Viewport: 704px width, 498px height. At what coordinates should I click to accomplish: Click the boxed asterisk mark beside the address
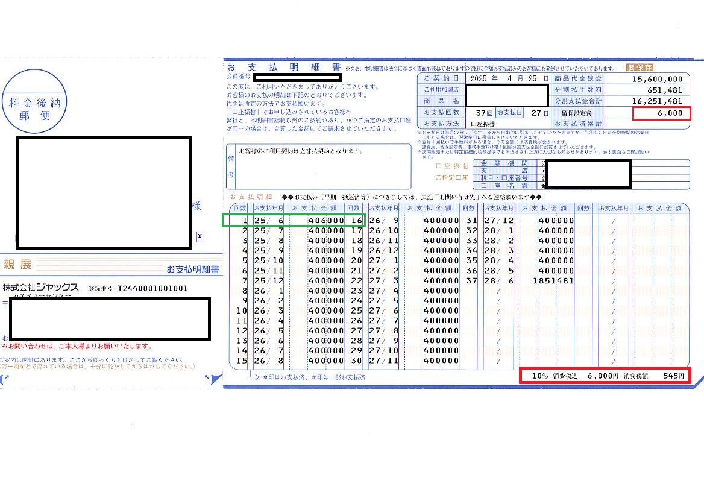pyautogui.click(x=200, y=237)
